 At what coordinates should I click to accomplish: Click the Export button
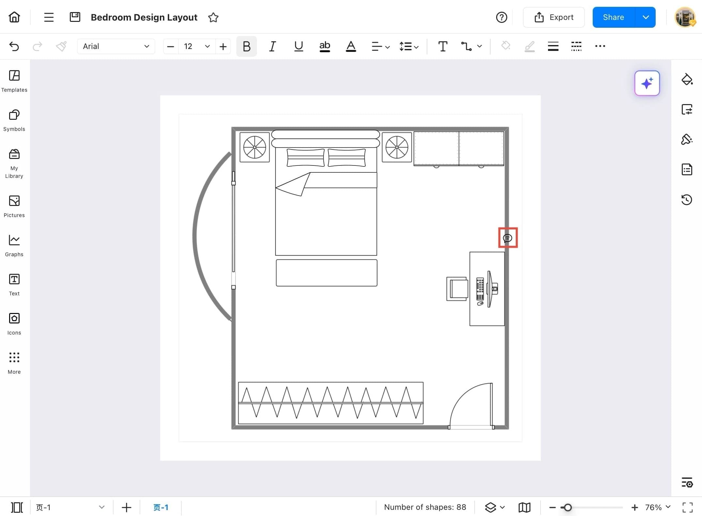pos(554,17)
